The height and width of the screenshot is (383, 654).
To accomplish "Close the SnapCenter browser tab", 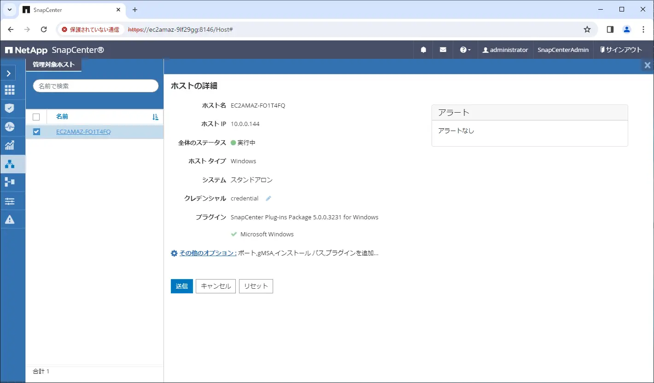I will pos(118,10).
